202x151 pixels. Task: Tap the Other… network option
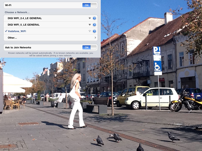(12, 38)
